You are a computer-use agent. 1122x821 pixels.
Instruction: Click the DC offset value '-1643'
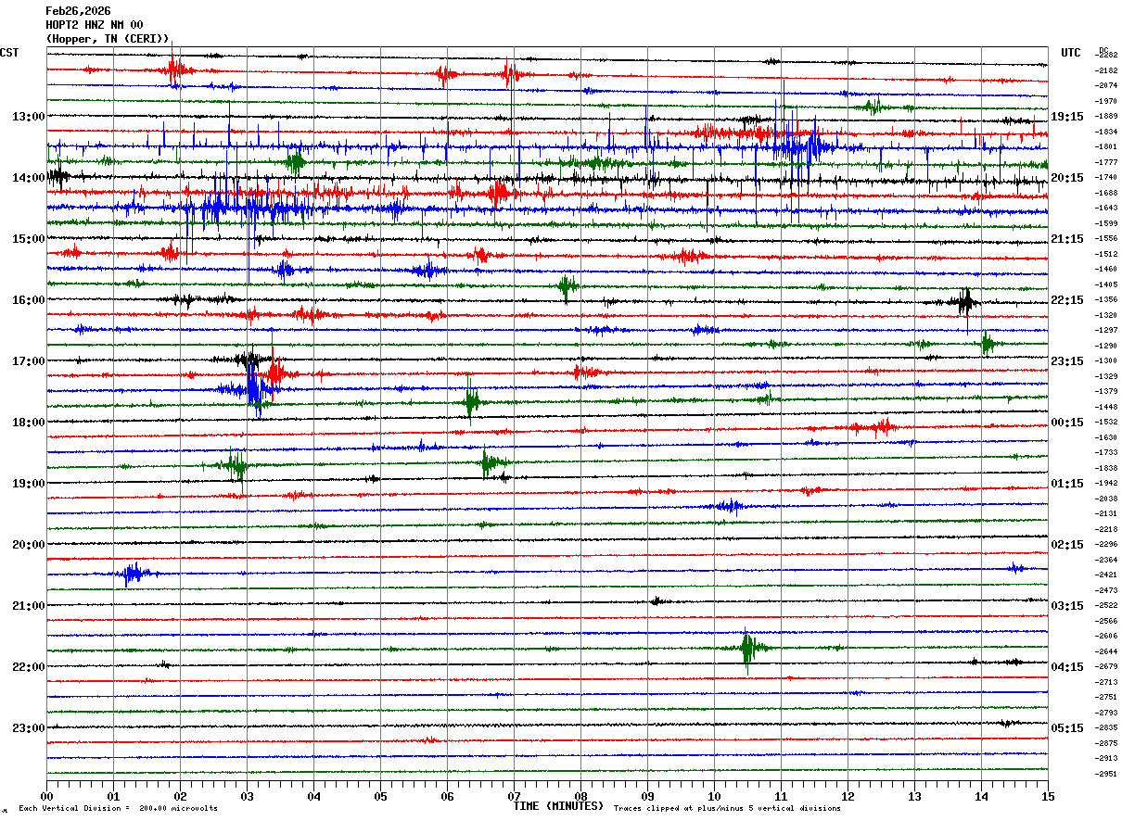[1107, 208]
